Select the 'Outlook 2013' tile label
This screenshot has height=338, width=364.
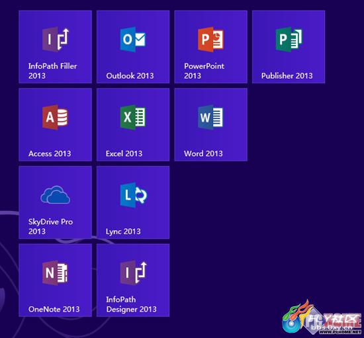tap(130, 75)
